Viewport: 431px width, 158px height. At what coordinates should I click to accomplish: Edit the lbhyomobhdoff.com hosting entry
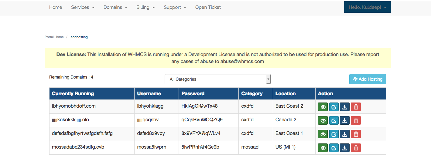[x=334, y=107]
